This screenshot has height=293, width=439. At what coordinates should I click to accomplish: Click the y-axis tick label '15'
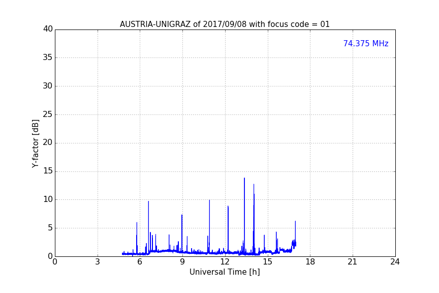(x=48, y=171)
